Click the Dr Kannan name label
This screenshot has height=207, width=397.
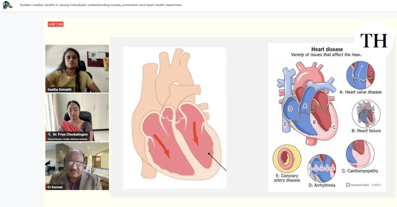pos(55,187)
